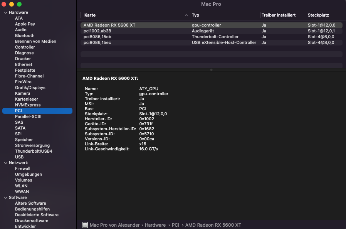The height and width of the screenshot is (229, 346).
Task: Select the pci8086,15ec USB controller row
Action: coord(97,42)
